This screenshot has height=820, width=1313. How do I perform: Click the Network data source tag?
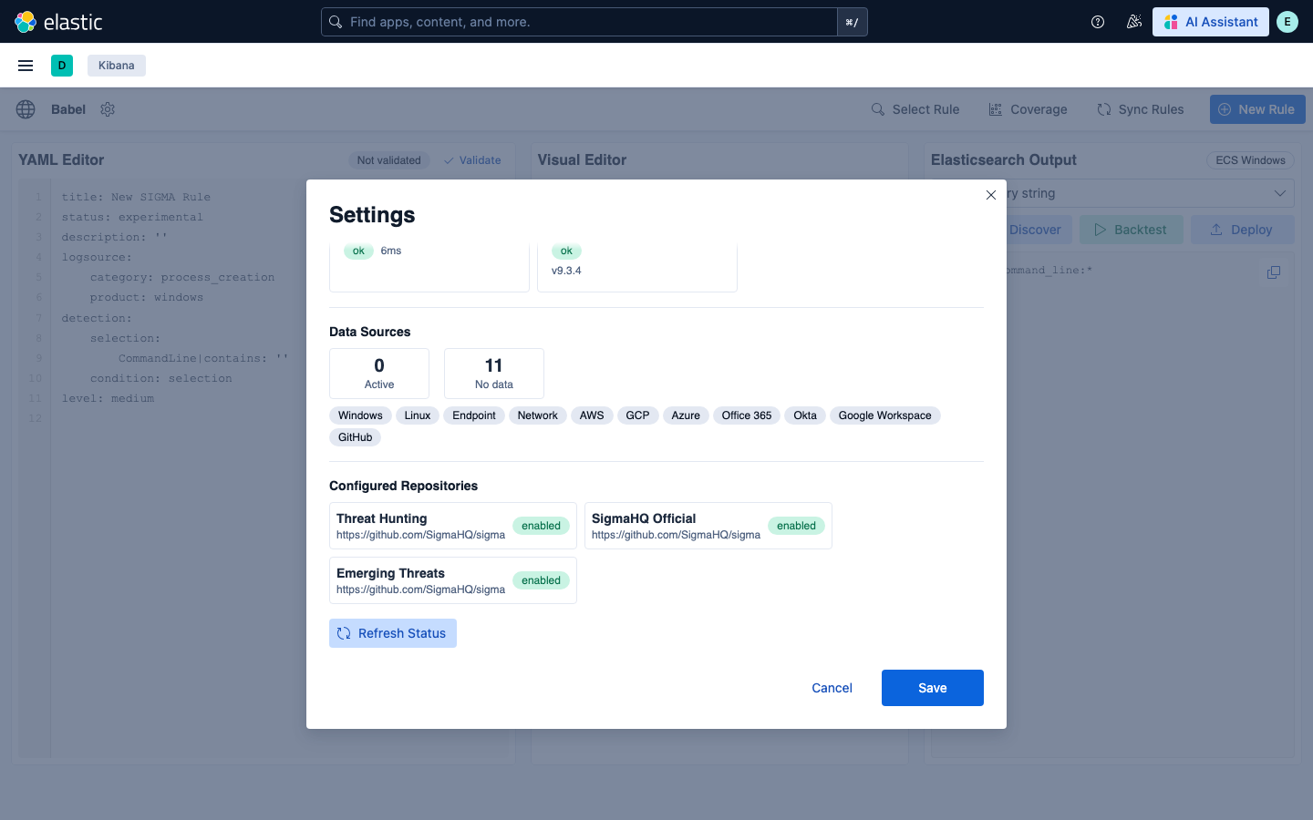coord(538,415)
